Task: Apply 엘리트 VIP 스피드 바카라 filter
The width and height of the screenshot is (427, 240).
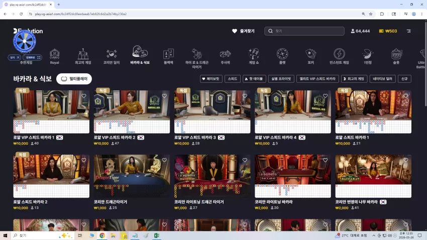Action: coord(317,79)
